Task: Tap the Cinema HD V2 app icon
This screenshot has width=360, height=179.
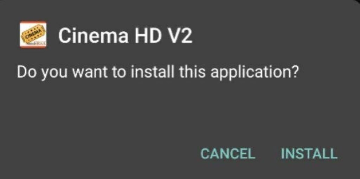Action: click(33, 35)
